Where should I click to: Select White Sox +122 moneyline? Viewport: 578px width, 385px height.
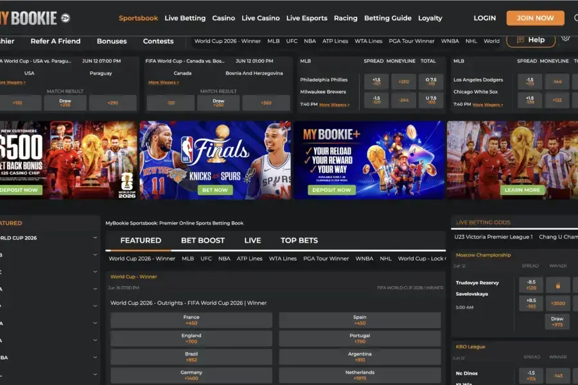(x=557, y=100)
